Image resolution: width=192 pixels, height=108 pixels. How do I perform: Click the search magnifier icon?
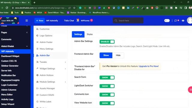(116, 21)
